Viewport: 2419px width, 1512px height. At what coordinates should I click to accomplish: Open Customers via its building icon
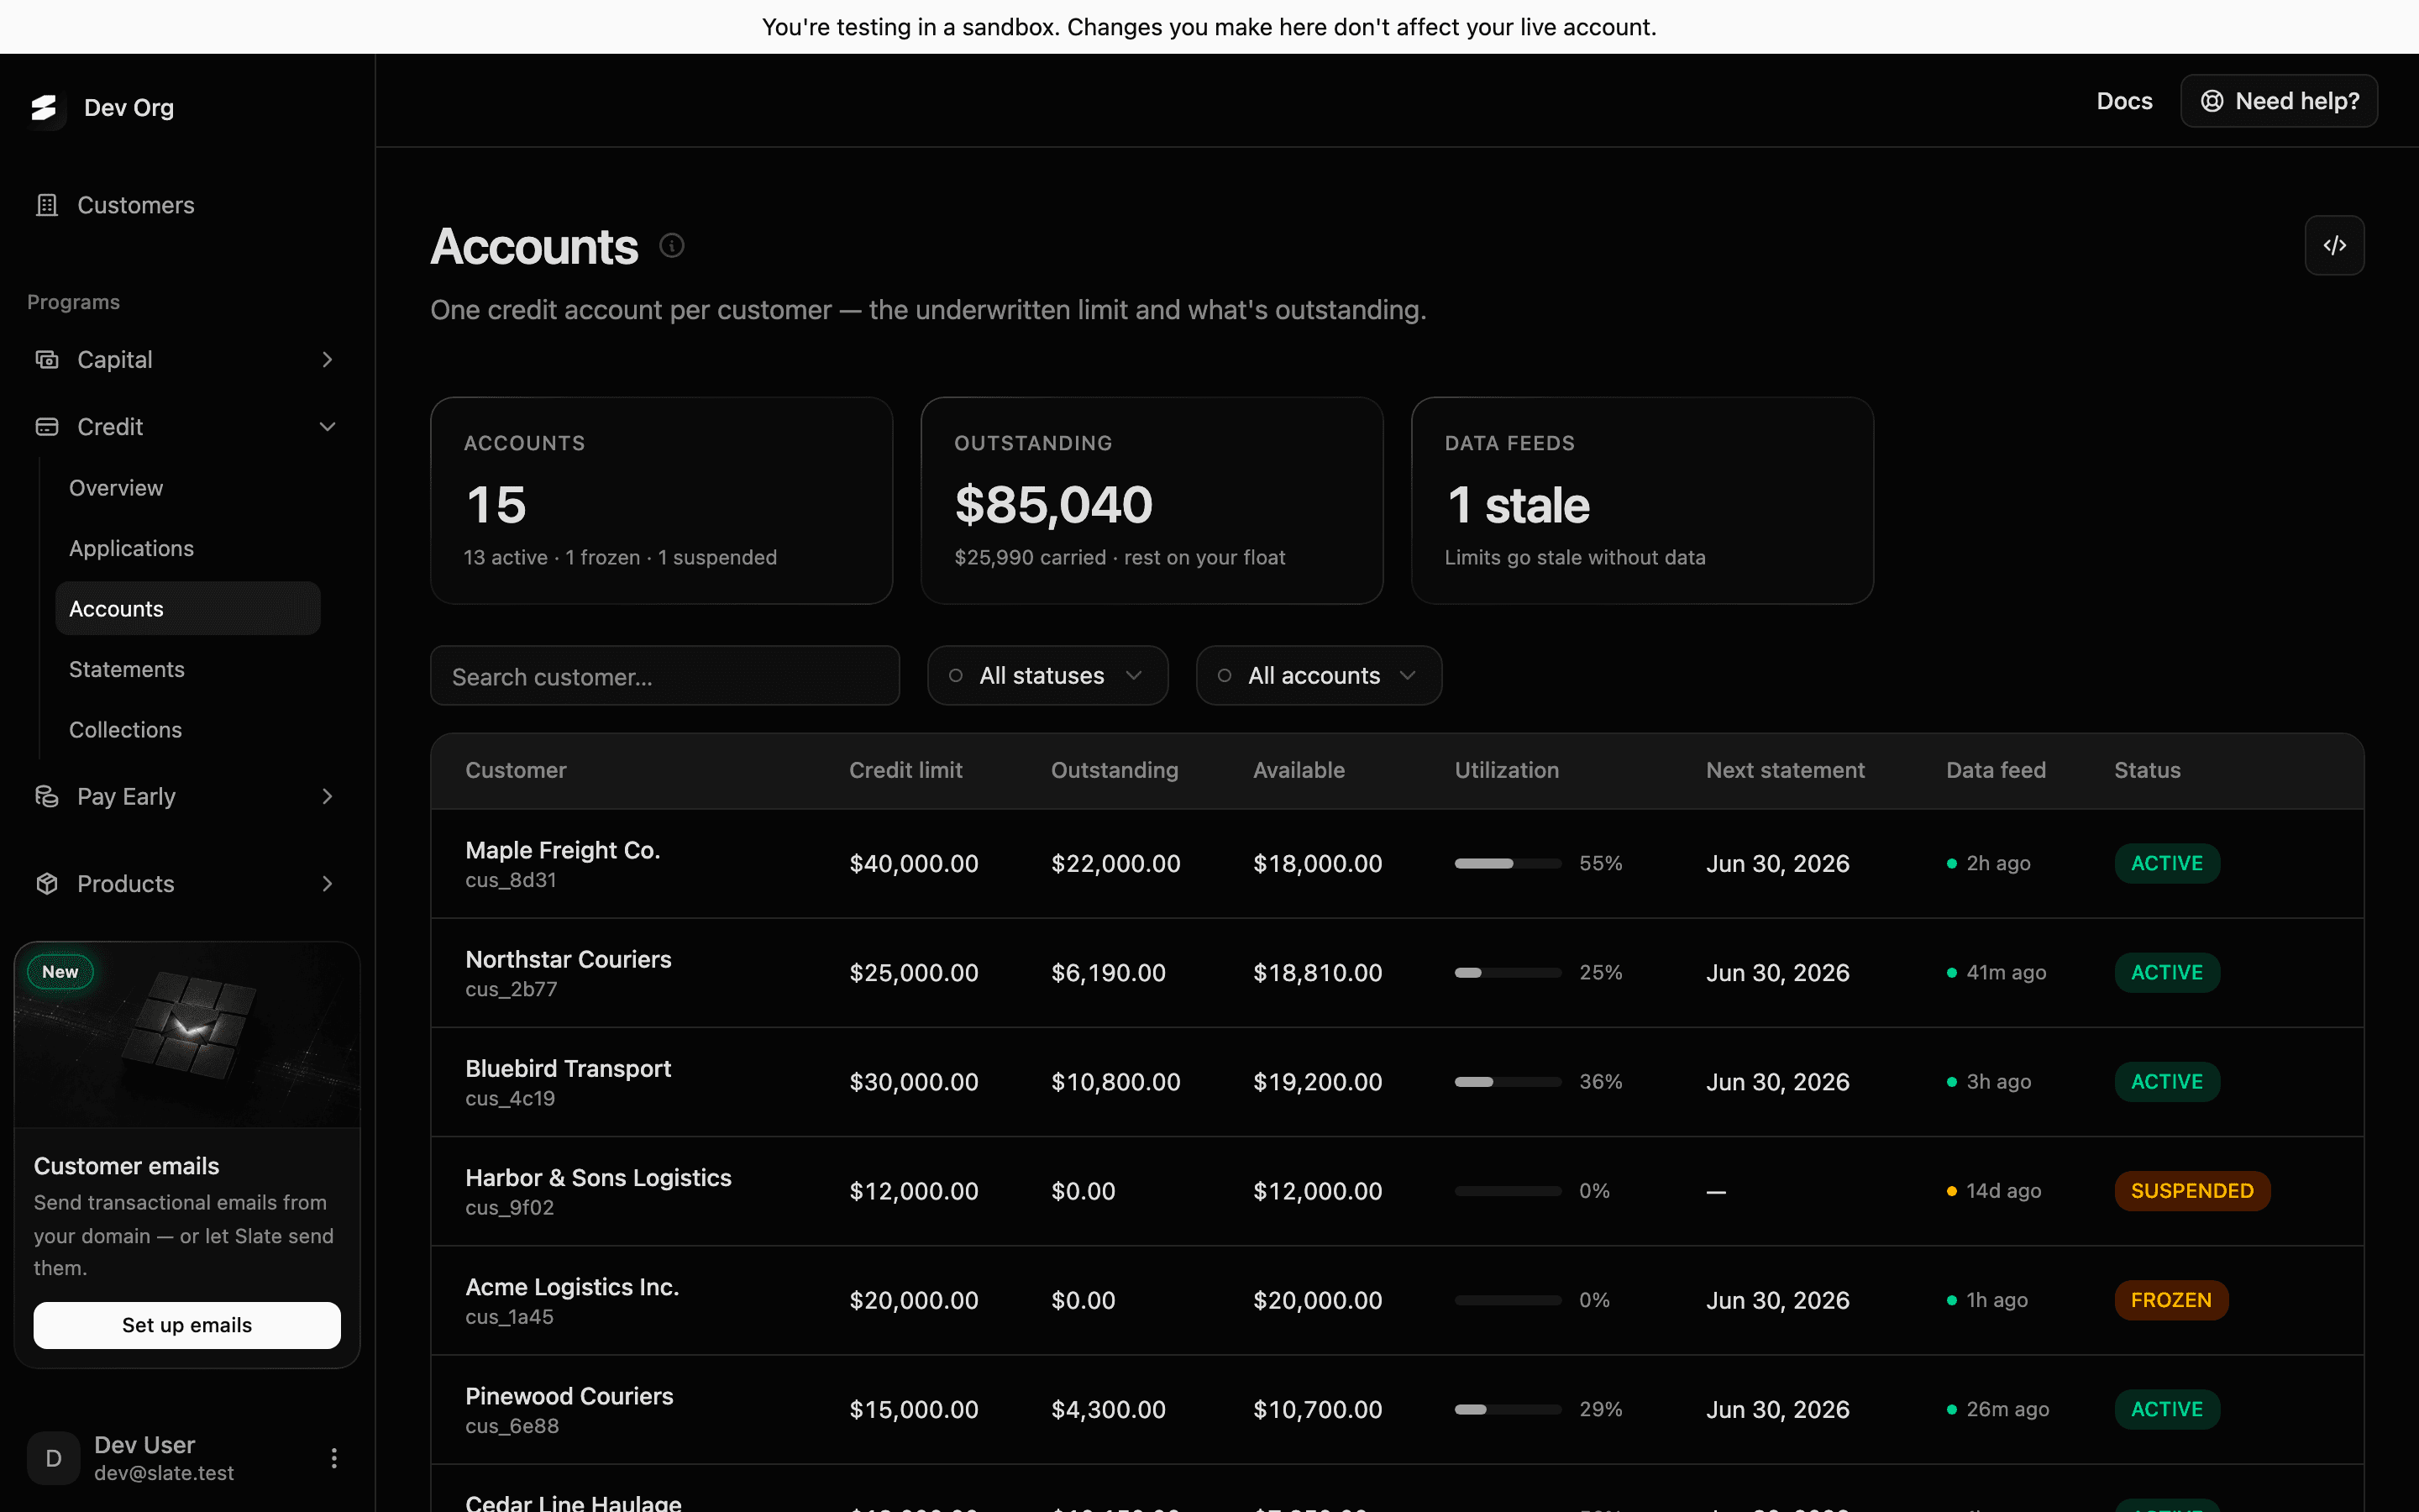click(x=47, y=205)
